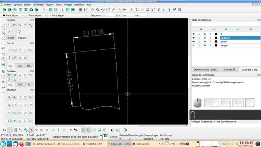
Task: Open the Affichage menu
Action: (38, 4)
